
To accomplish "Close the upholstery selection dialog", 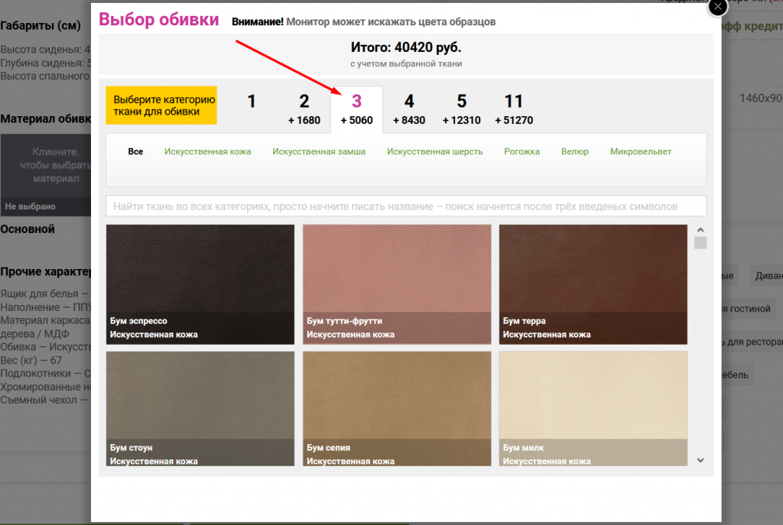I will [717, 7].
